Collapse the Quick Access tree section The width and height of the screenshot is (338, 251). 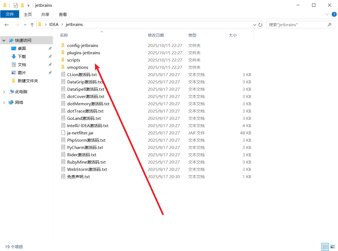[x=4, y=40]
